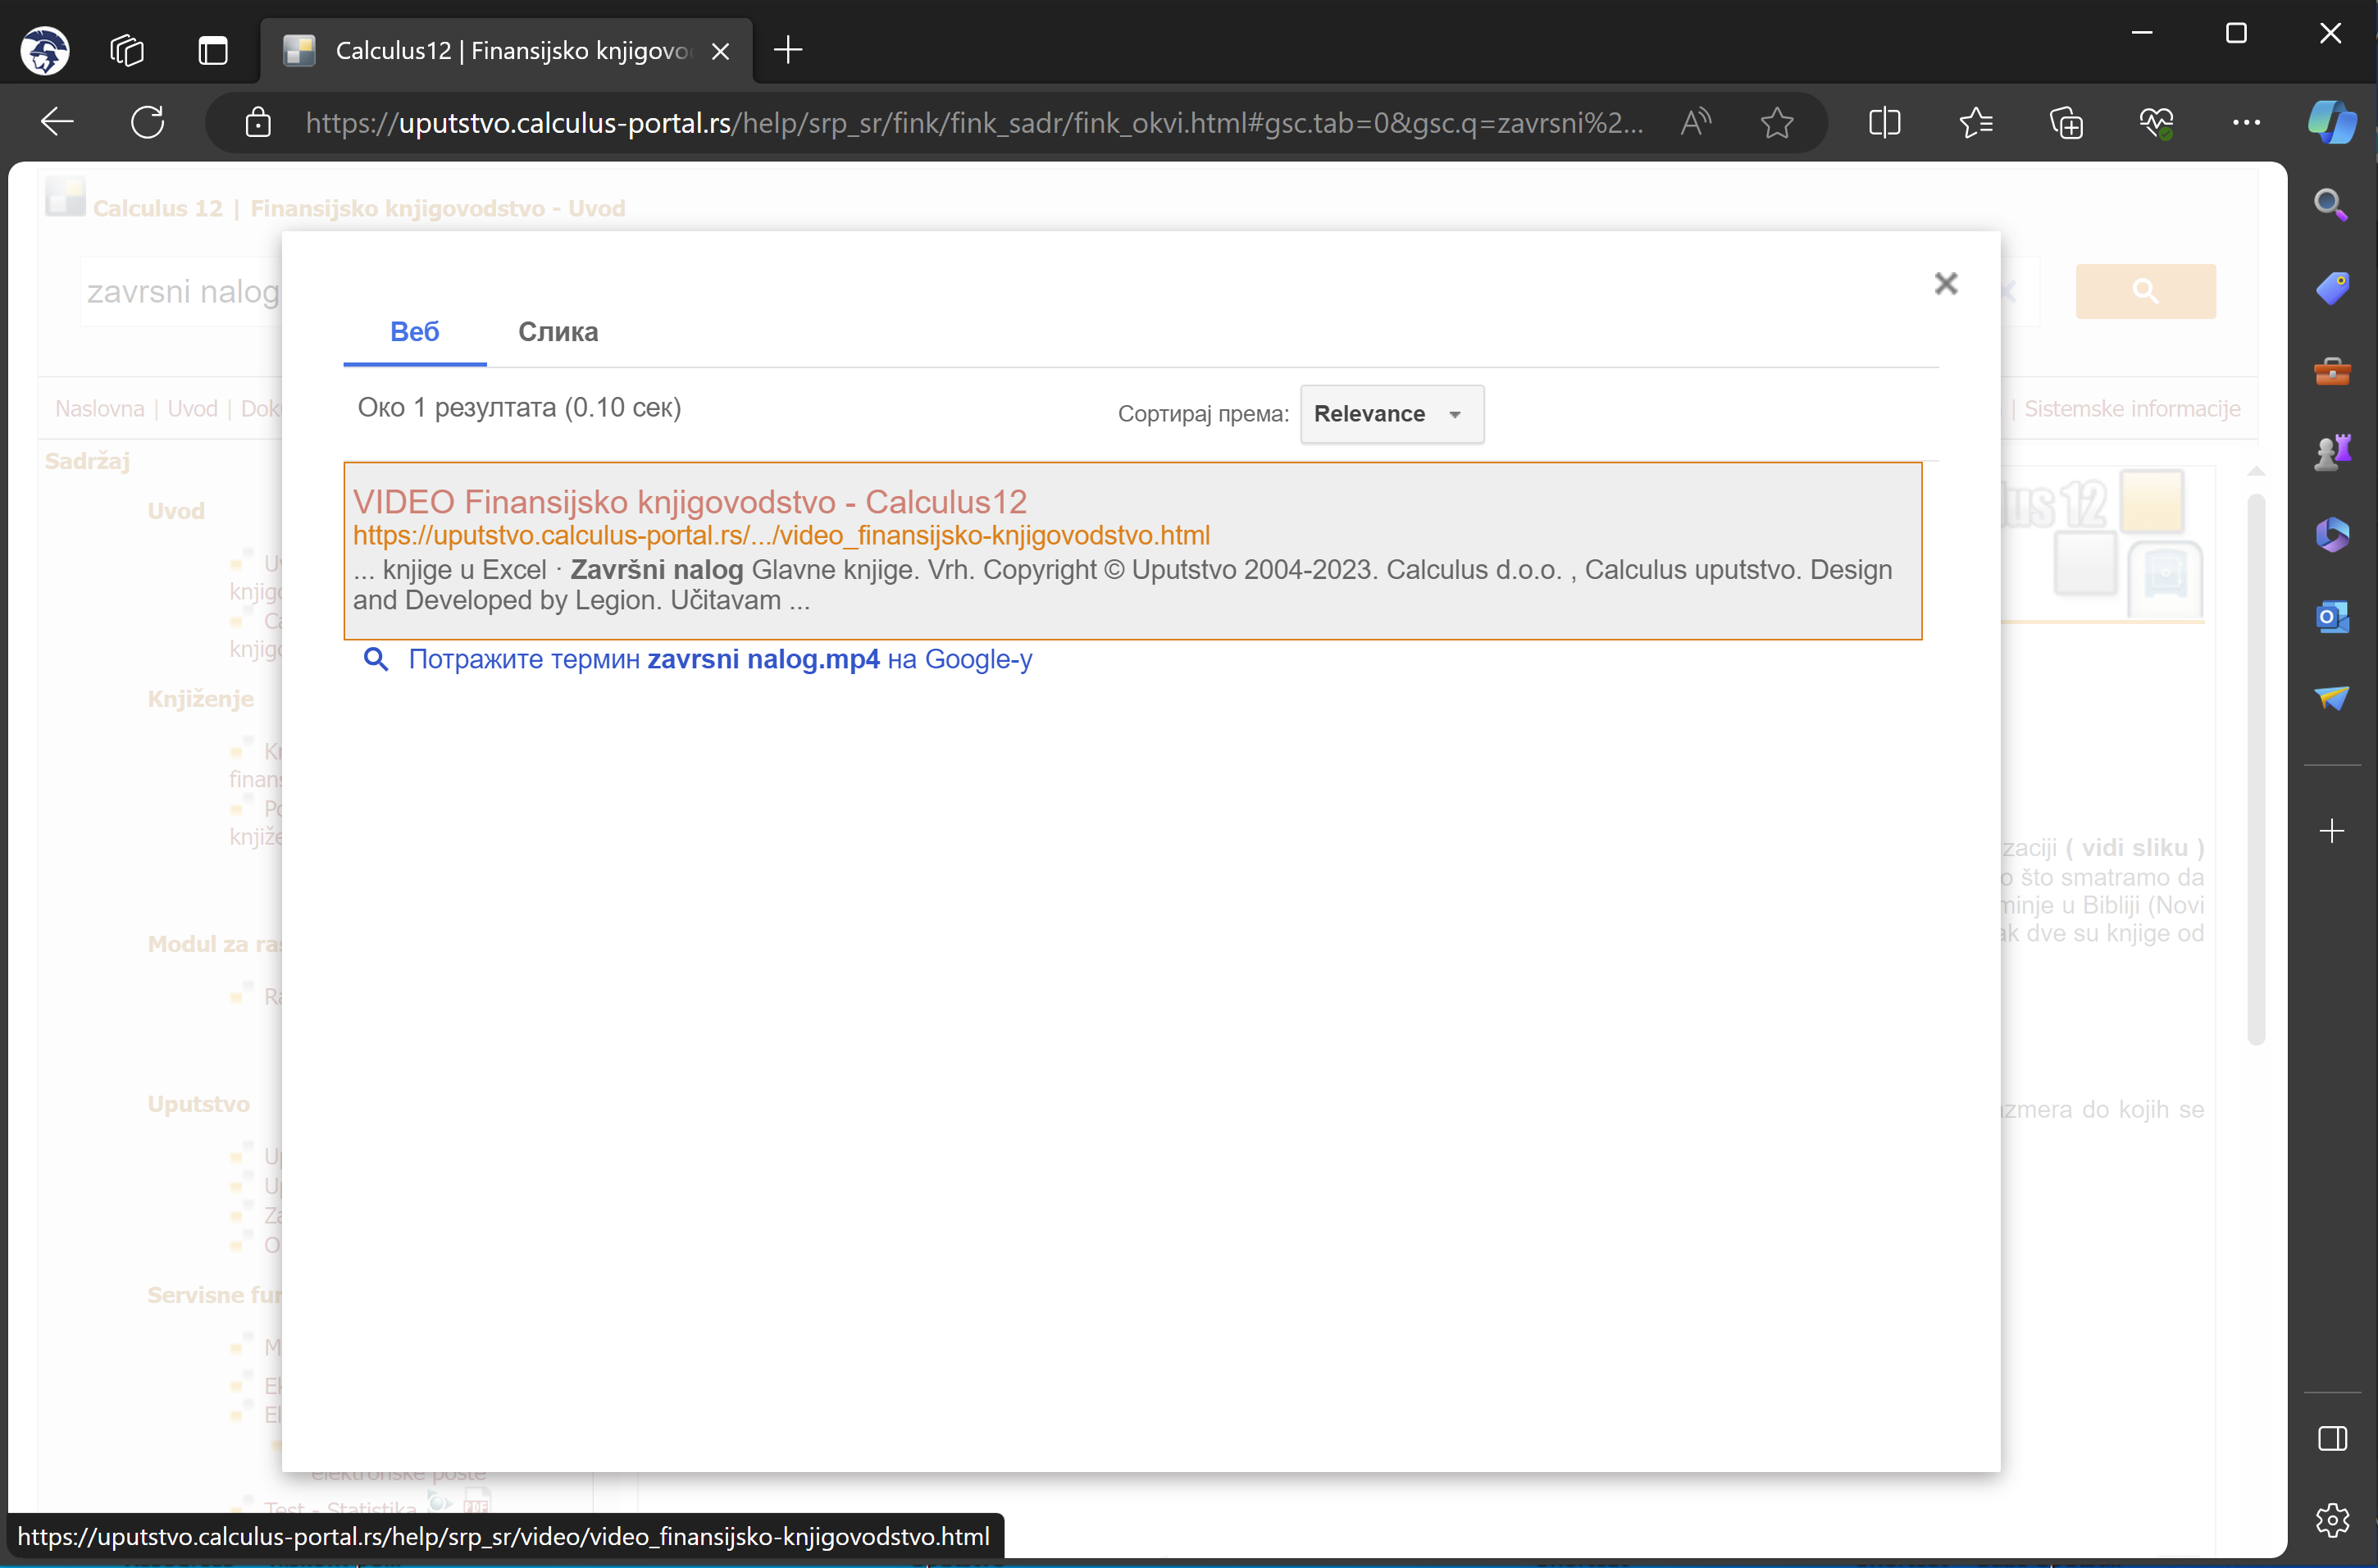Open the tab actions menu button
The width and height of the screenshot is (2378, 1568).
(x=213, y=50)
